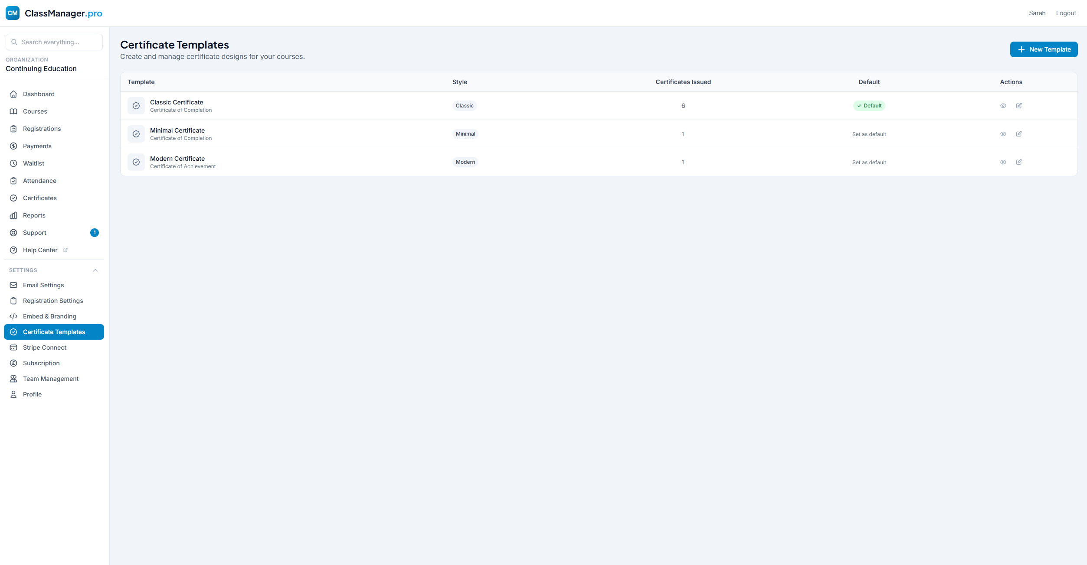Click the Waitlist clock icon

tap(13, 163)
